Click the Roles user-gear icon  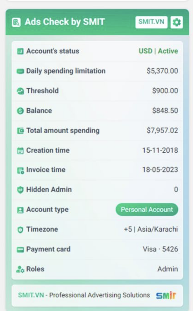20,270
